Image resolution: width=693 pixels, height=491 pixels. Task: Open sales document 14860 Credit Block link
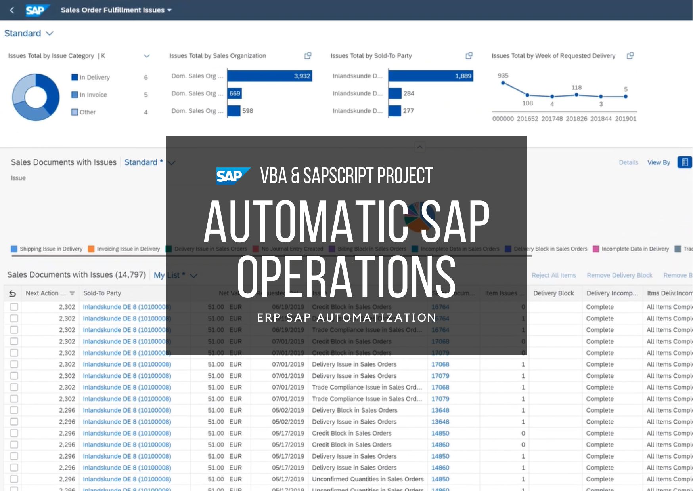coord(440,445)
